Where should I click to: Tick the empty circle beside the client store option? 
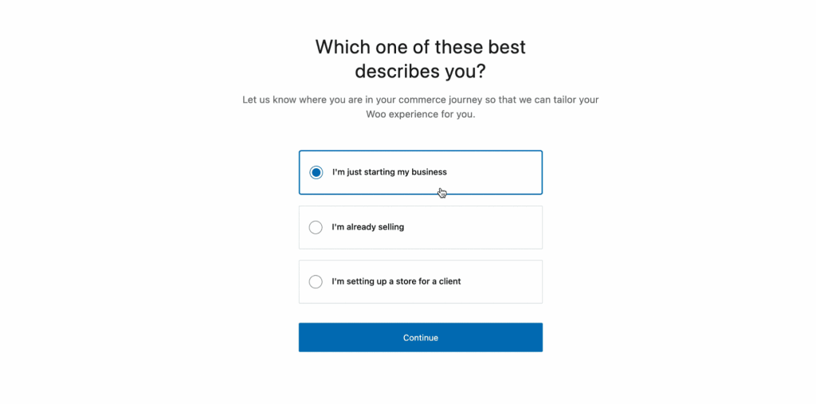pyautogui.click(x=316, y=281)
